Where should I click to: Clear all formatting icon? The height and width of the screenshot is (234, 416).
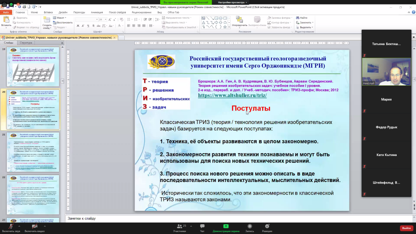click(x=121, y=19)
